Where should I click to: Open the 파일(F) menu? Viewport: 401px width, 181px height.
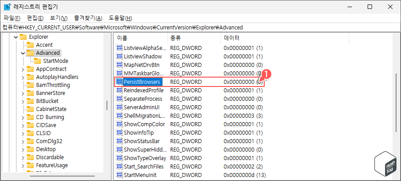click(x=12, y=18)
